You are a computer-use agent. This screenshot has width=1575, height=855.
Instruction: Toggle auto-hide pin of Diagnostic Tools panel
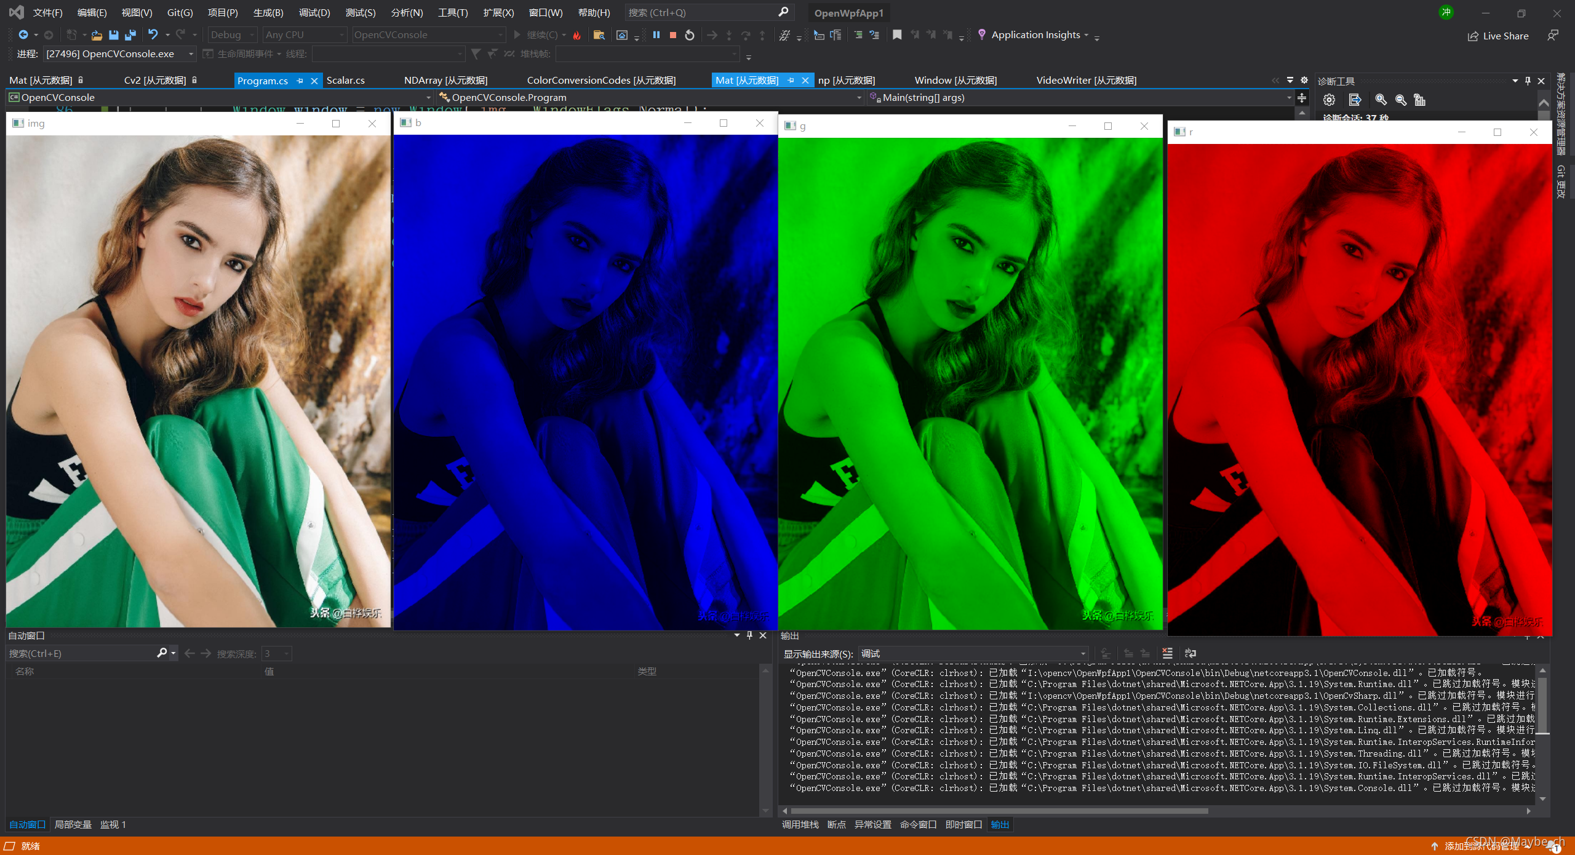click(x=1528, y=81)
